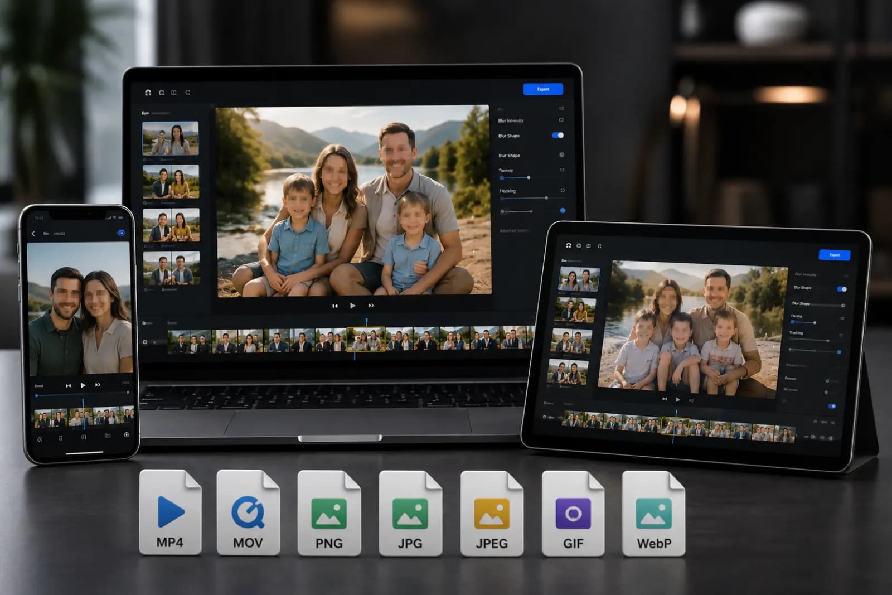Click Export on the laptop screen
The height and width of the screenshot is (595, 892).
click(x=543, y=89)
